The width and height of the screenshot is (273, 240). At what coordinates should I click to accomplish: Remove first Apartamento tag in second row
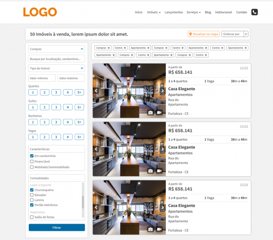click(113, 55)
